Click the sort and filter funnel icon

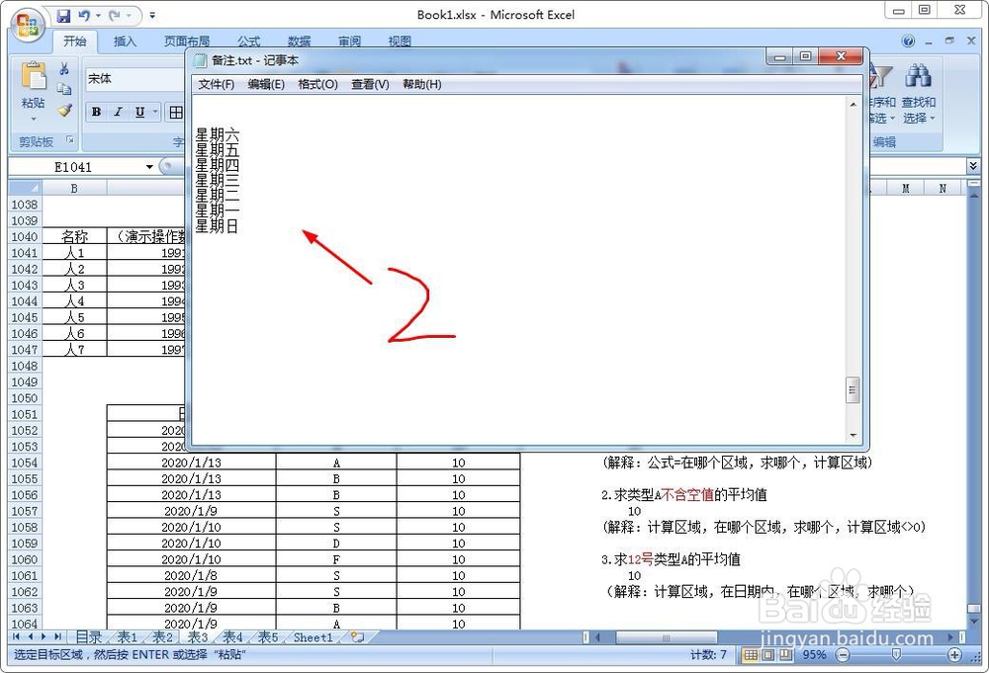coord(880,77)
